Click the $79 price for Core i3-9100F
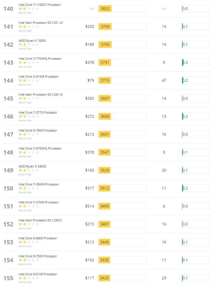213x286 pixels. click(91, 80)
